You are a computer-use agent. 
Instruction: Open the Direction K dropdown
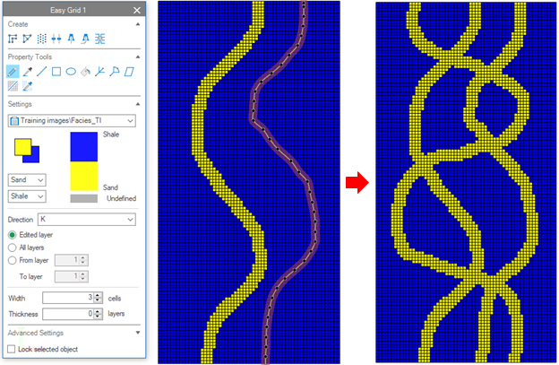85,219
